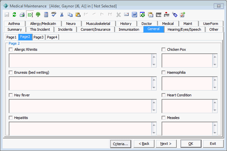Click inside the Enuresis notes field
The width and height of the screenshot is (227, 151).
[80, 83]
